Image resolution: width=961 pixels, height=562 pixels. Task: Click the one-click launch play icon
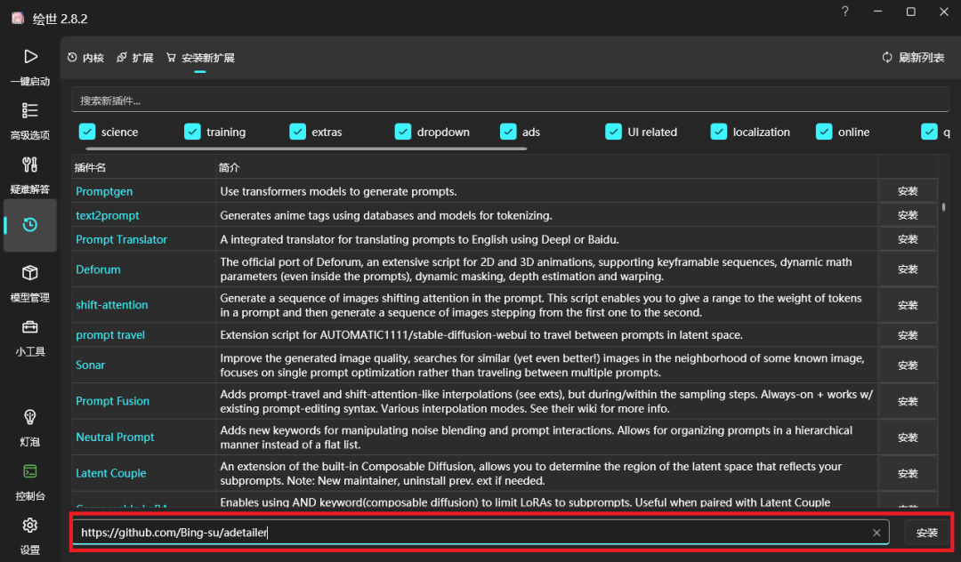coord(30,57)
